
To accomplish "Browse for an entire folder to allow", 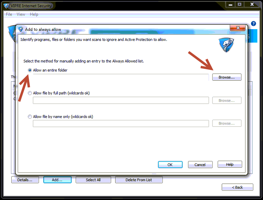I will click(227, 77).
